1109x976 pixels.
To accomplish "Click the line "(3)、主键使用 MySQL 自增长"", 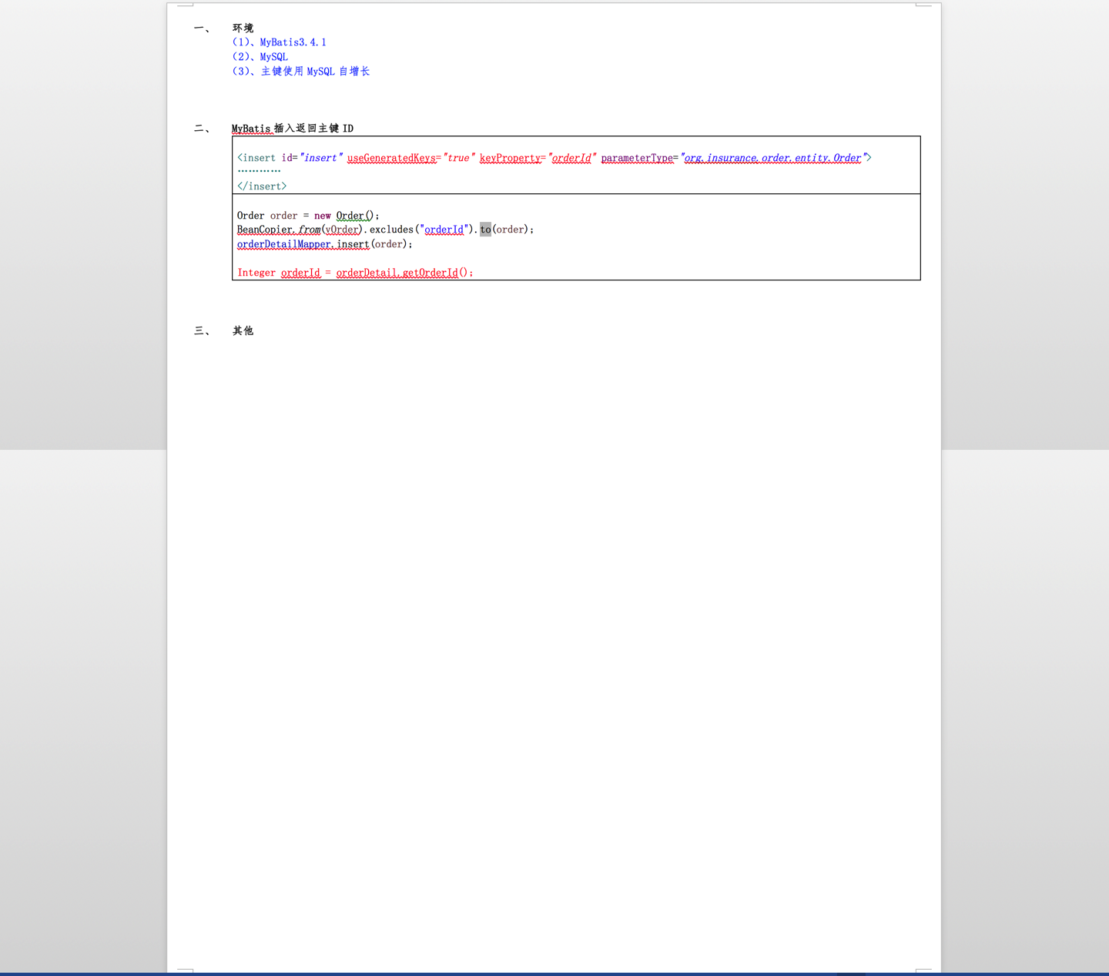I will [300, 71].
